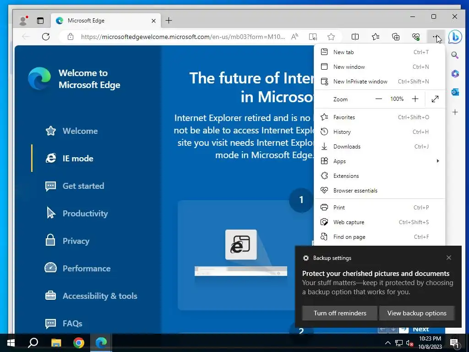Open Browser essentials menu entry
Viewport: 469px width, 352px height.
point(380,191)
